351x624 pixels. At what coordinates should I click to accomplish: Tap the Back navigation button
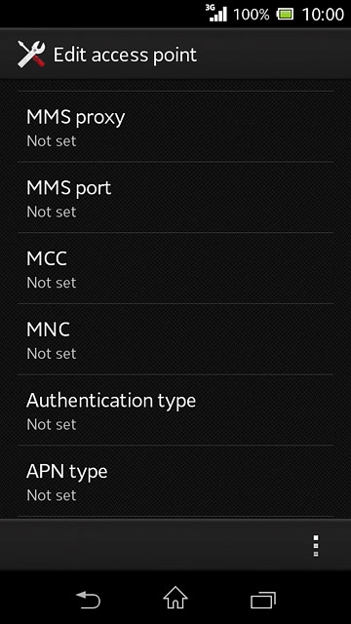pyautogui.click(x=88, y=600)
